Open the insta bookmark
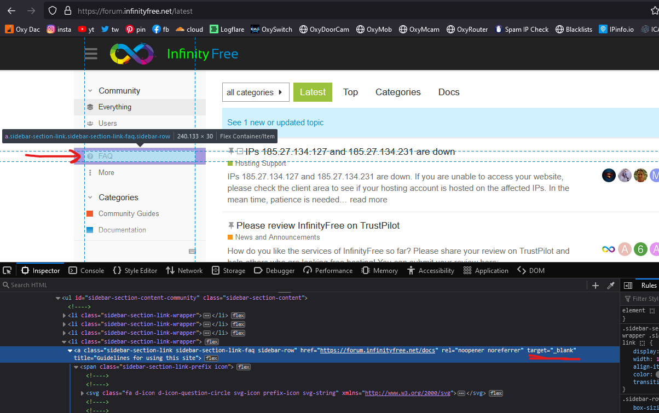This screenshot has width=659, height=413. (59, 30)
